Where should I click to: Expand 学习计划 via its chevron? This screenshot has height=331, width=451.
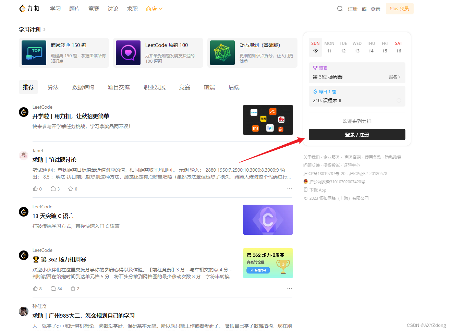(x=44, y=29)
